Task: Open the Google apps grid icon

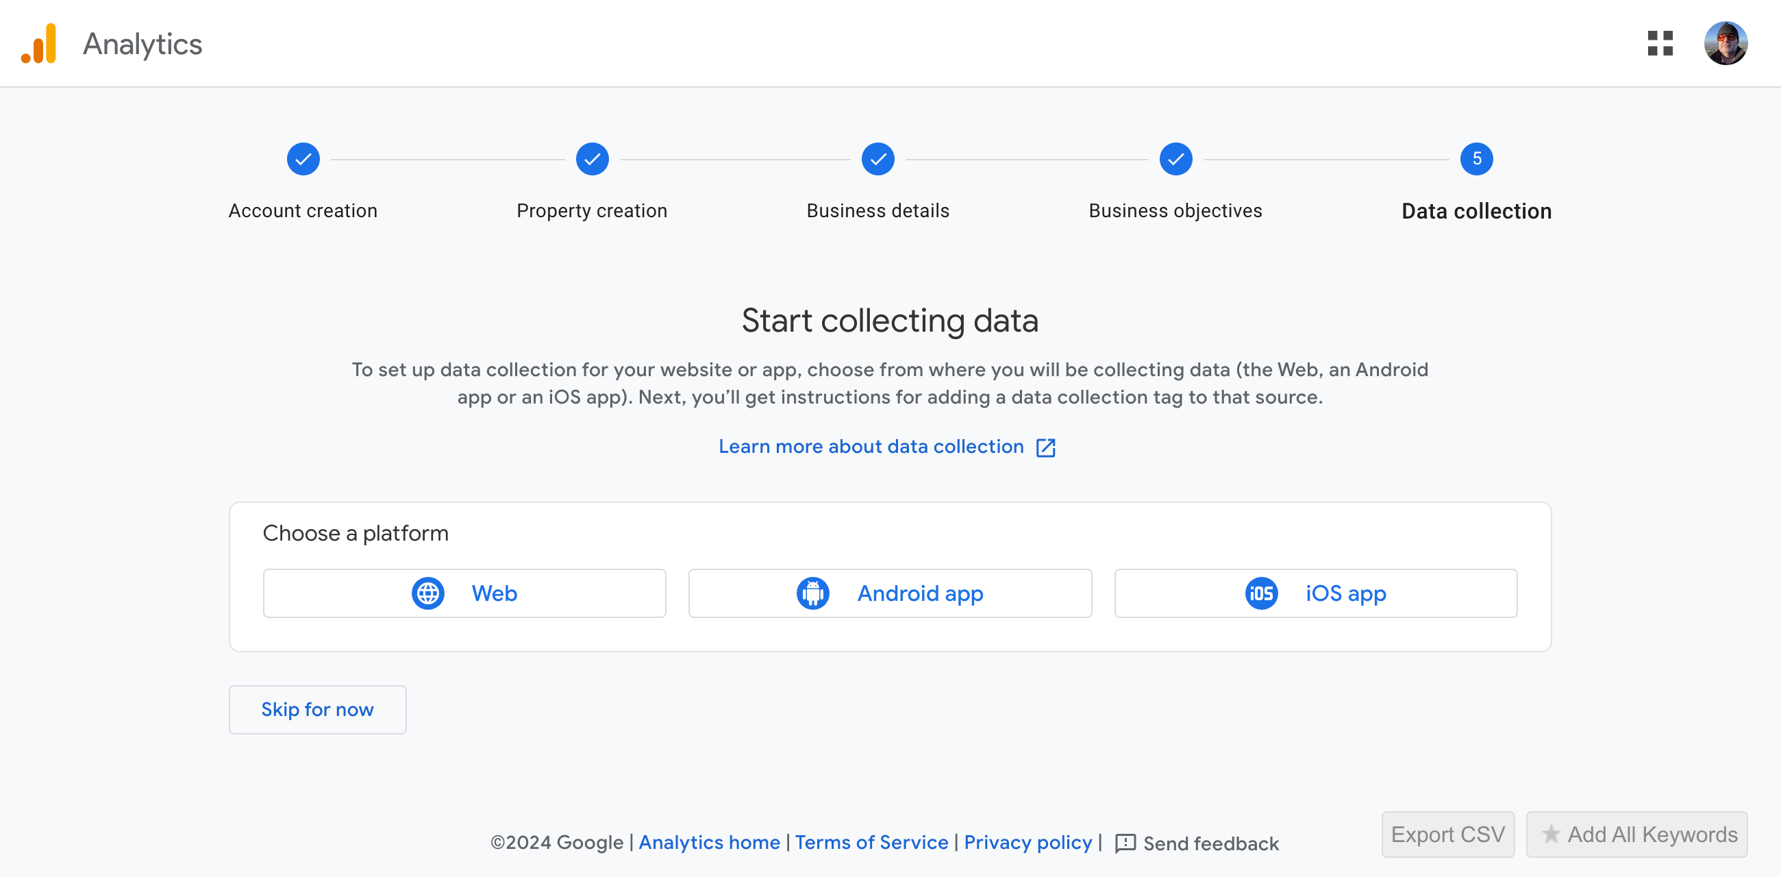Action: click(x=1660, y=43)
